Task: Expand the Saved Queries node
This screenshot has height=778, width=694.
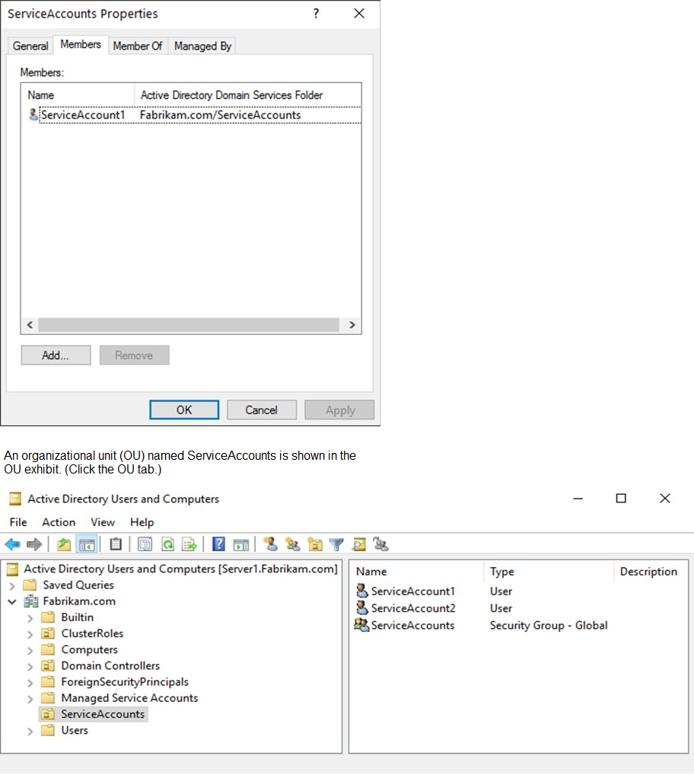Action: click(12, 586)
